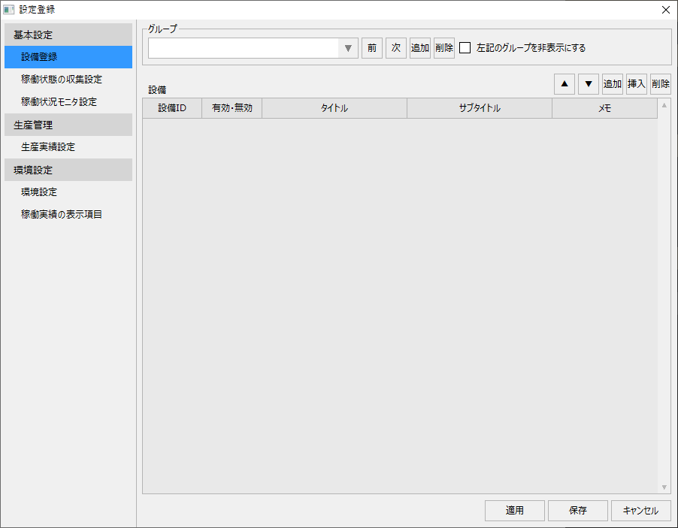Click the 前 button in group section
Image resolution: width=678 pixels, height=528 pixels.
click(x=372, y=47)
